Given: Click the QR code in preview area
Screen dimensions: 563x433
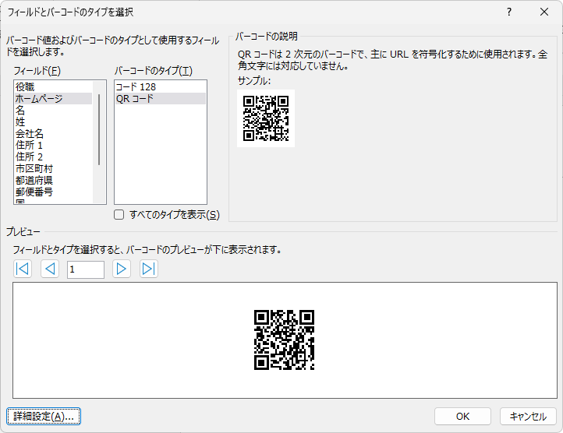Looking at the screenshot, I should tap(285, 340).
